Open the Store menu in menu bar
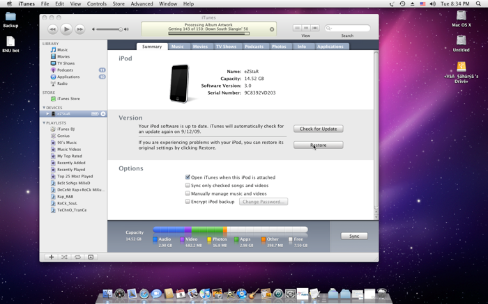This screenshot has width=488, height=304. [119, 3]
